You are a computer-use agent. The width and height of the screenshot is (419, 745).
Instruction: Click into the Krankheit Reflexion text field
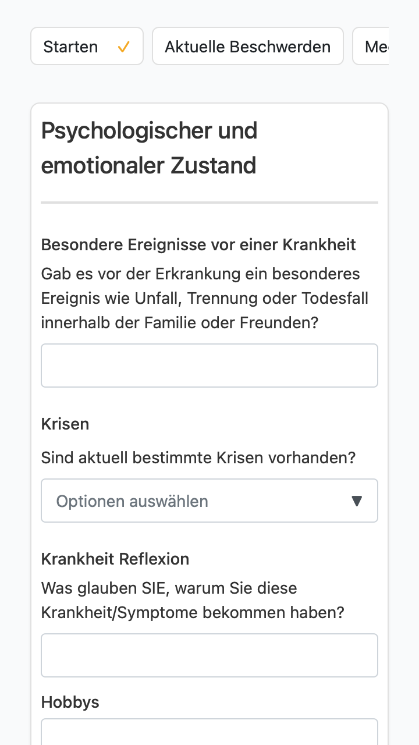point(210,655)
